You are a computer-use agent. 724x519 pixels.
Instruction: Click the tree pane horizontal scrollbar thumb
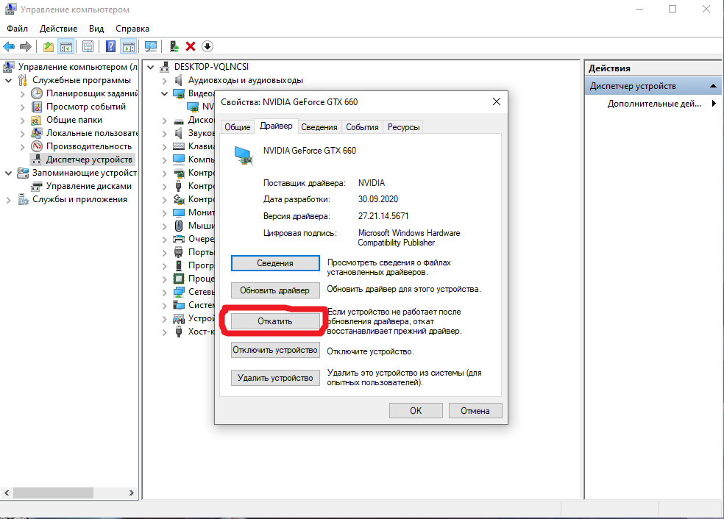click(53, 493)
